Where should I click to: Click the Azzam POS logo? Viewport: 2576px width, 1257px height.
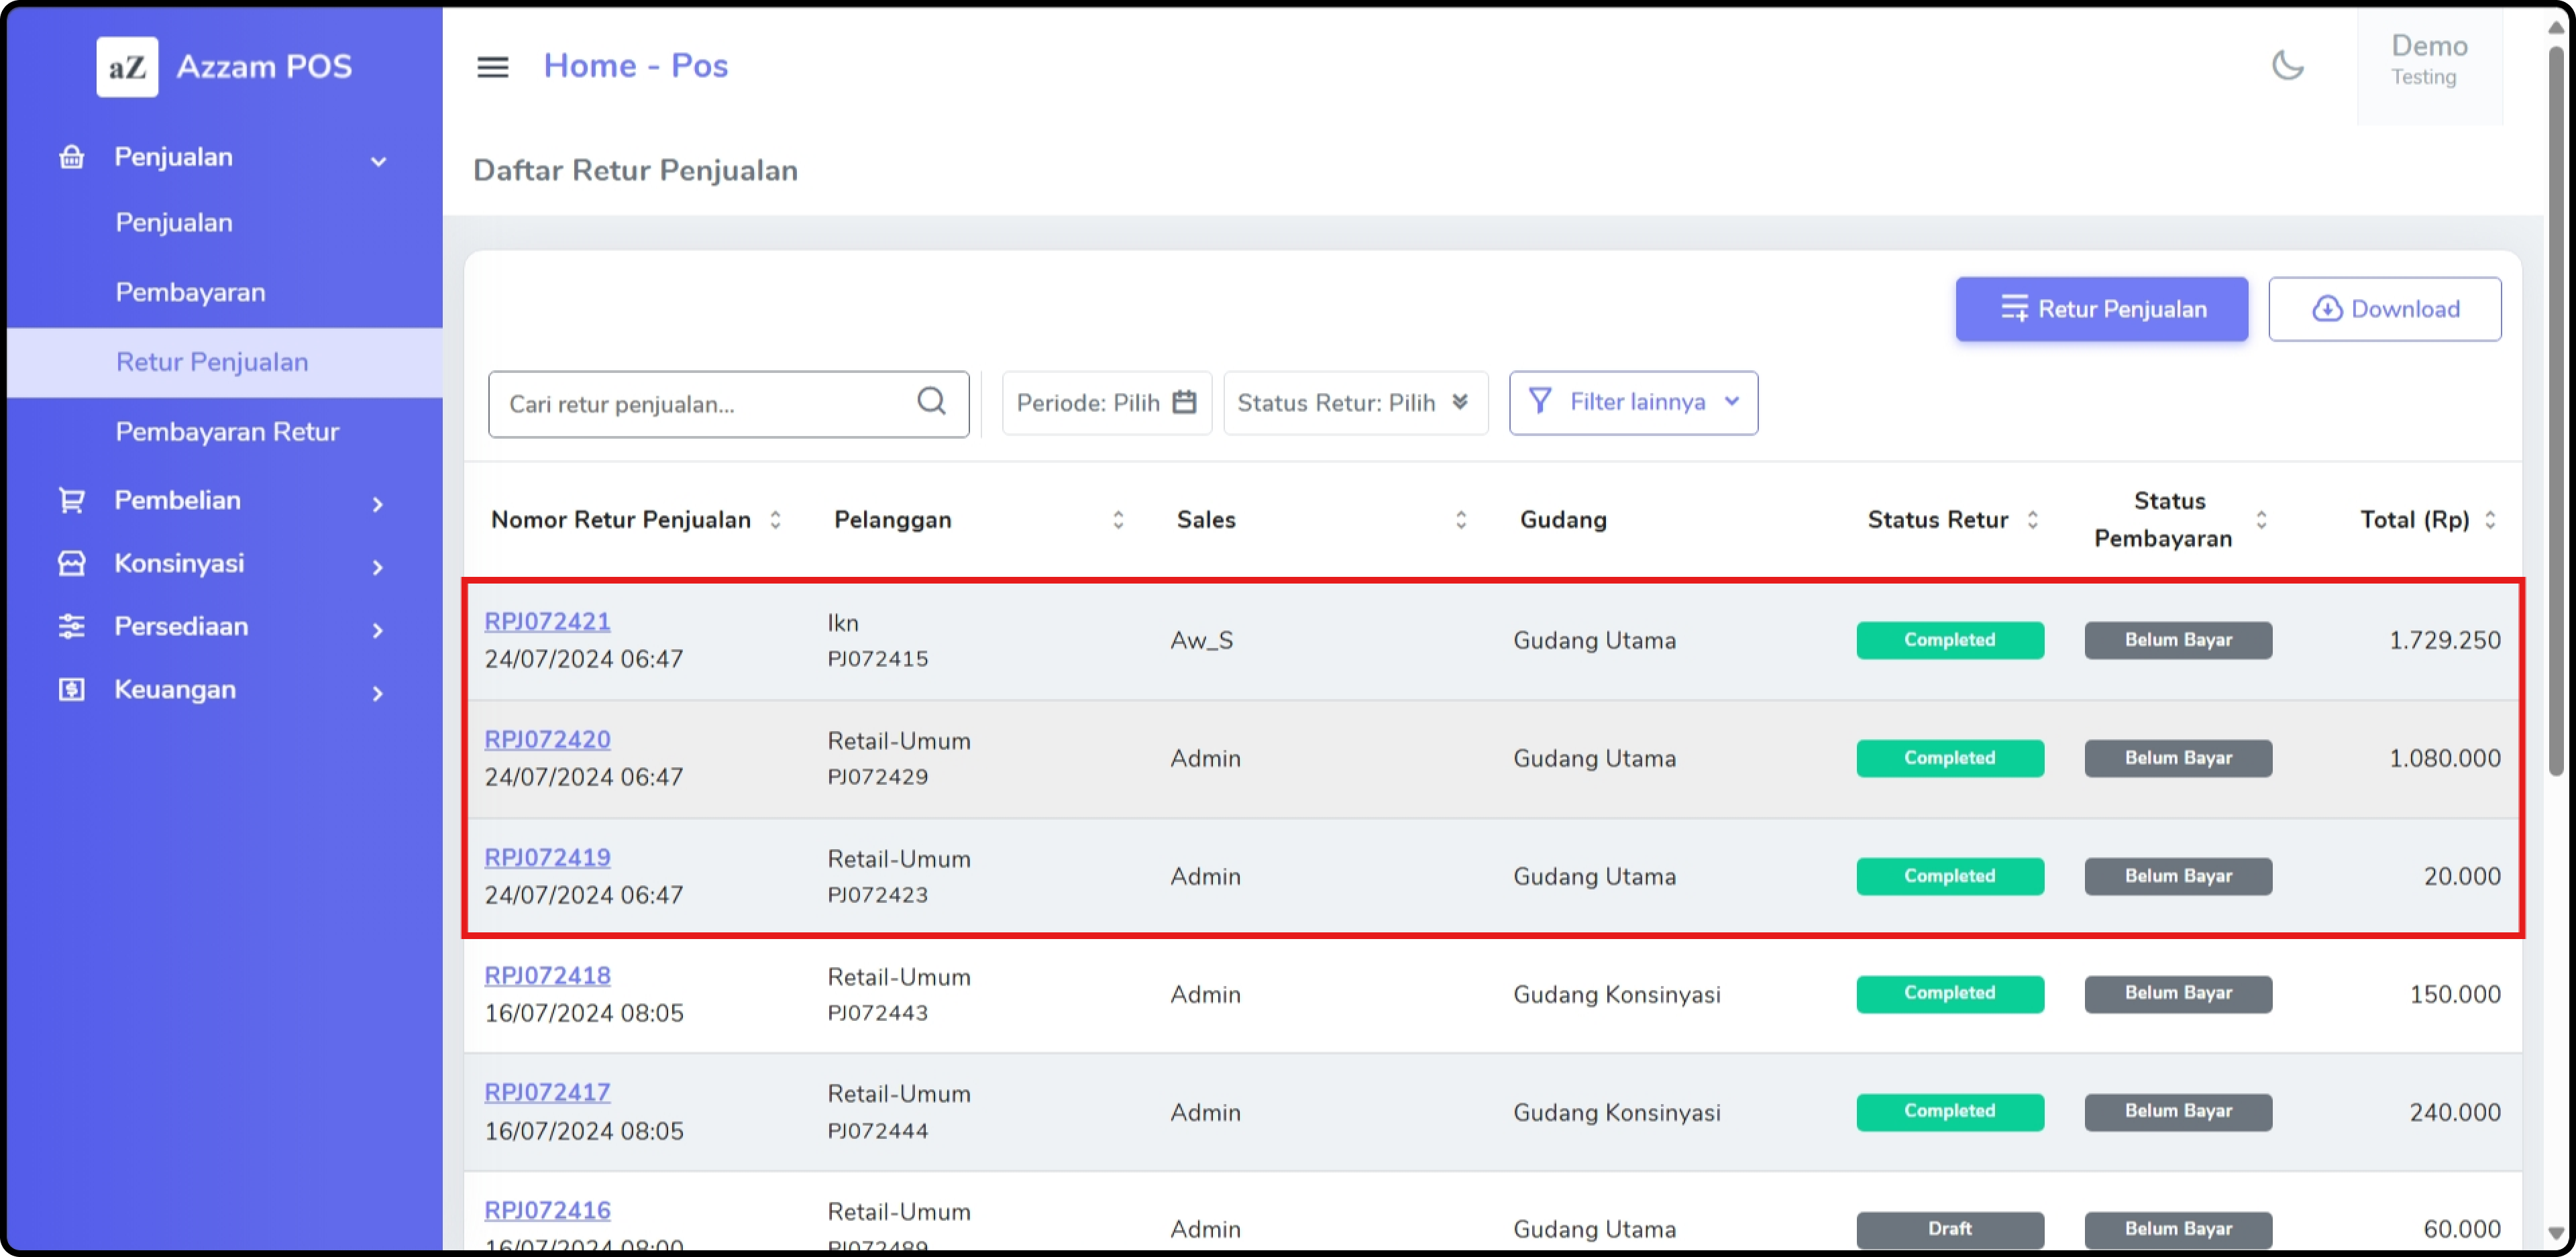pyautogui.click(x=127, y=67)
